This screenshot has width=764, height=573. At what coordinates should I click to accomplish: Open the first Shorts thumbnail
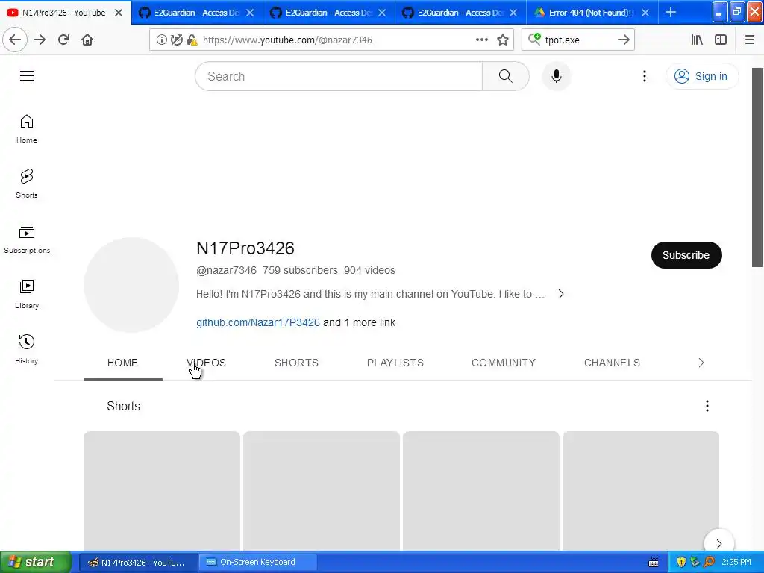click(162, 491)
